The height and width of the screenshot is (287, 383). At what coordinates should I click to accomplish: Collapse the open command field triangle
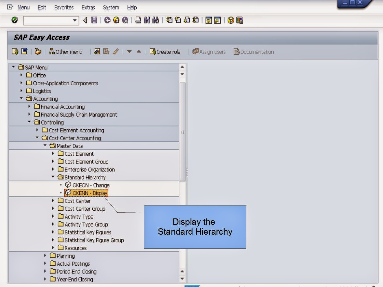[x=85, y=20]
